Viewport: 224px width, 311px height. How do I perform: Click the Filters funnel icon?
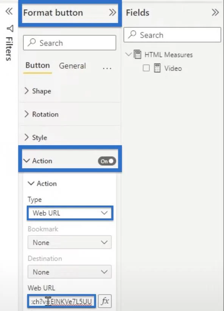pos(10,28)
